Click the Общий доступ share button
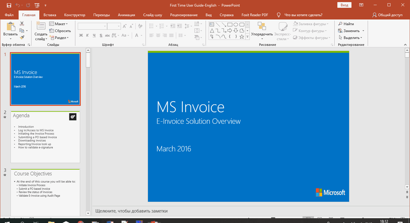410x223 pixels. (387, 15)
